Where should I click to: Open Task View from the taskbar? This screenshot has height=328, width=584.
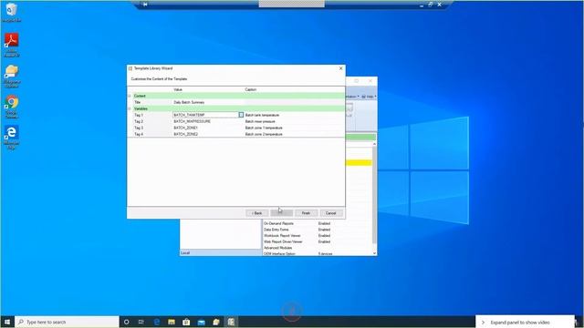tap(141, 322)
